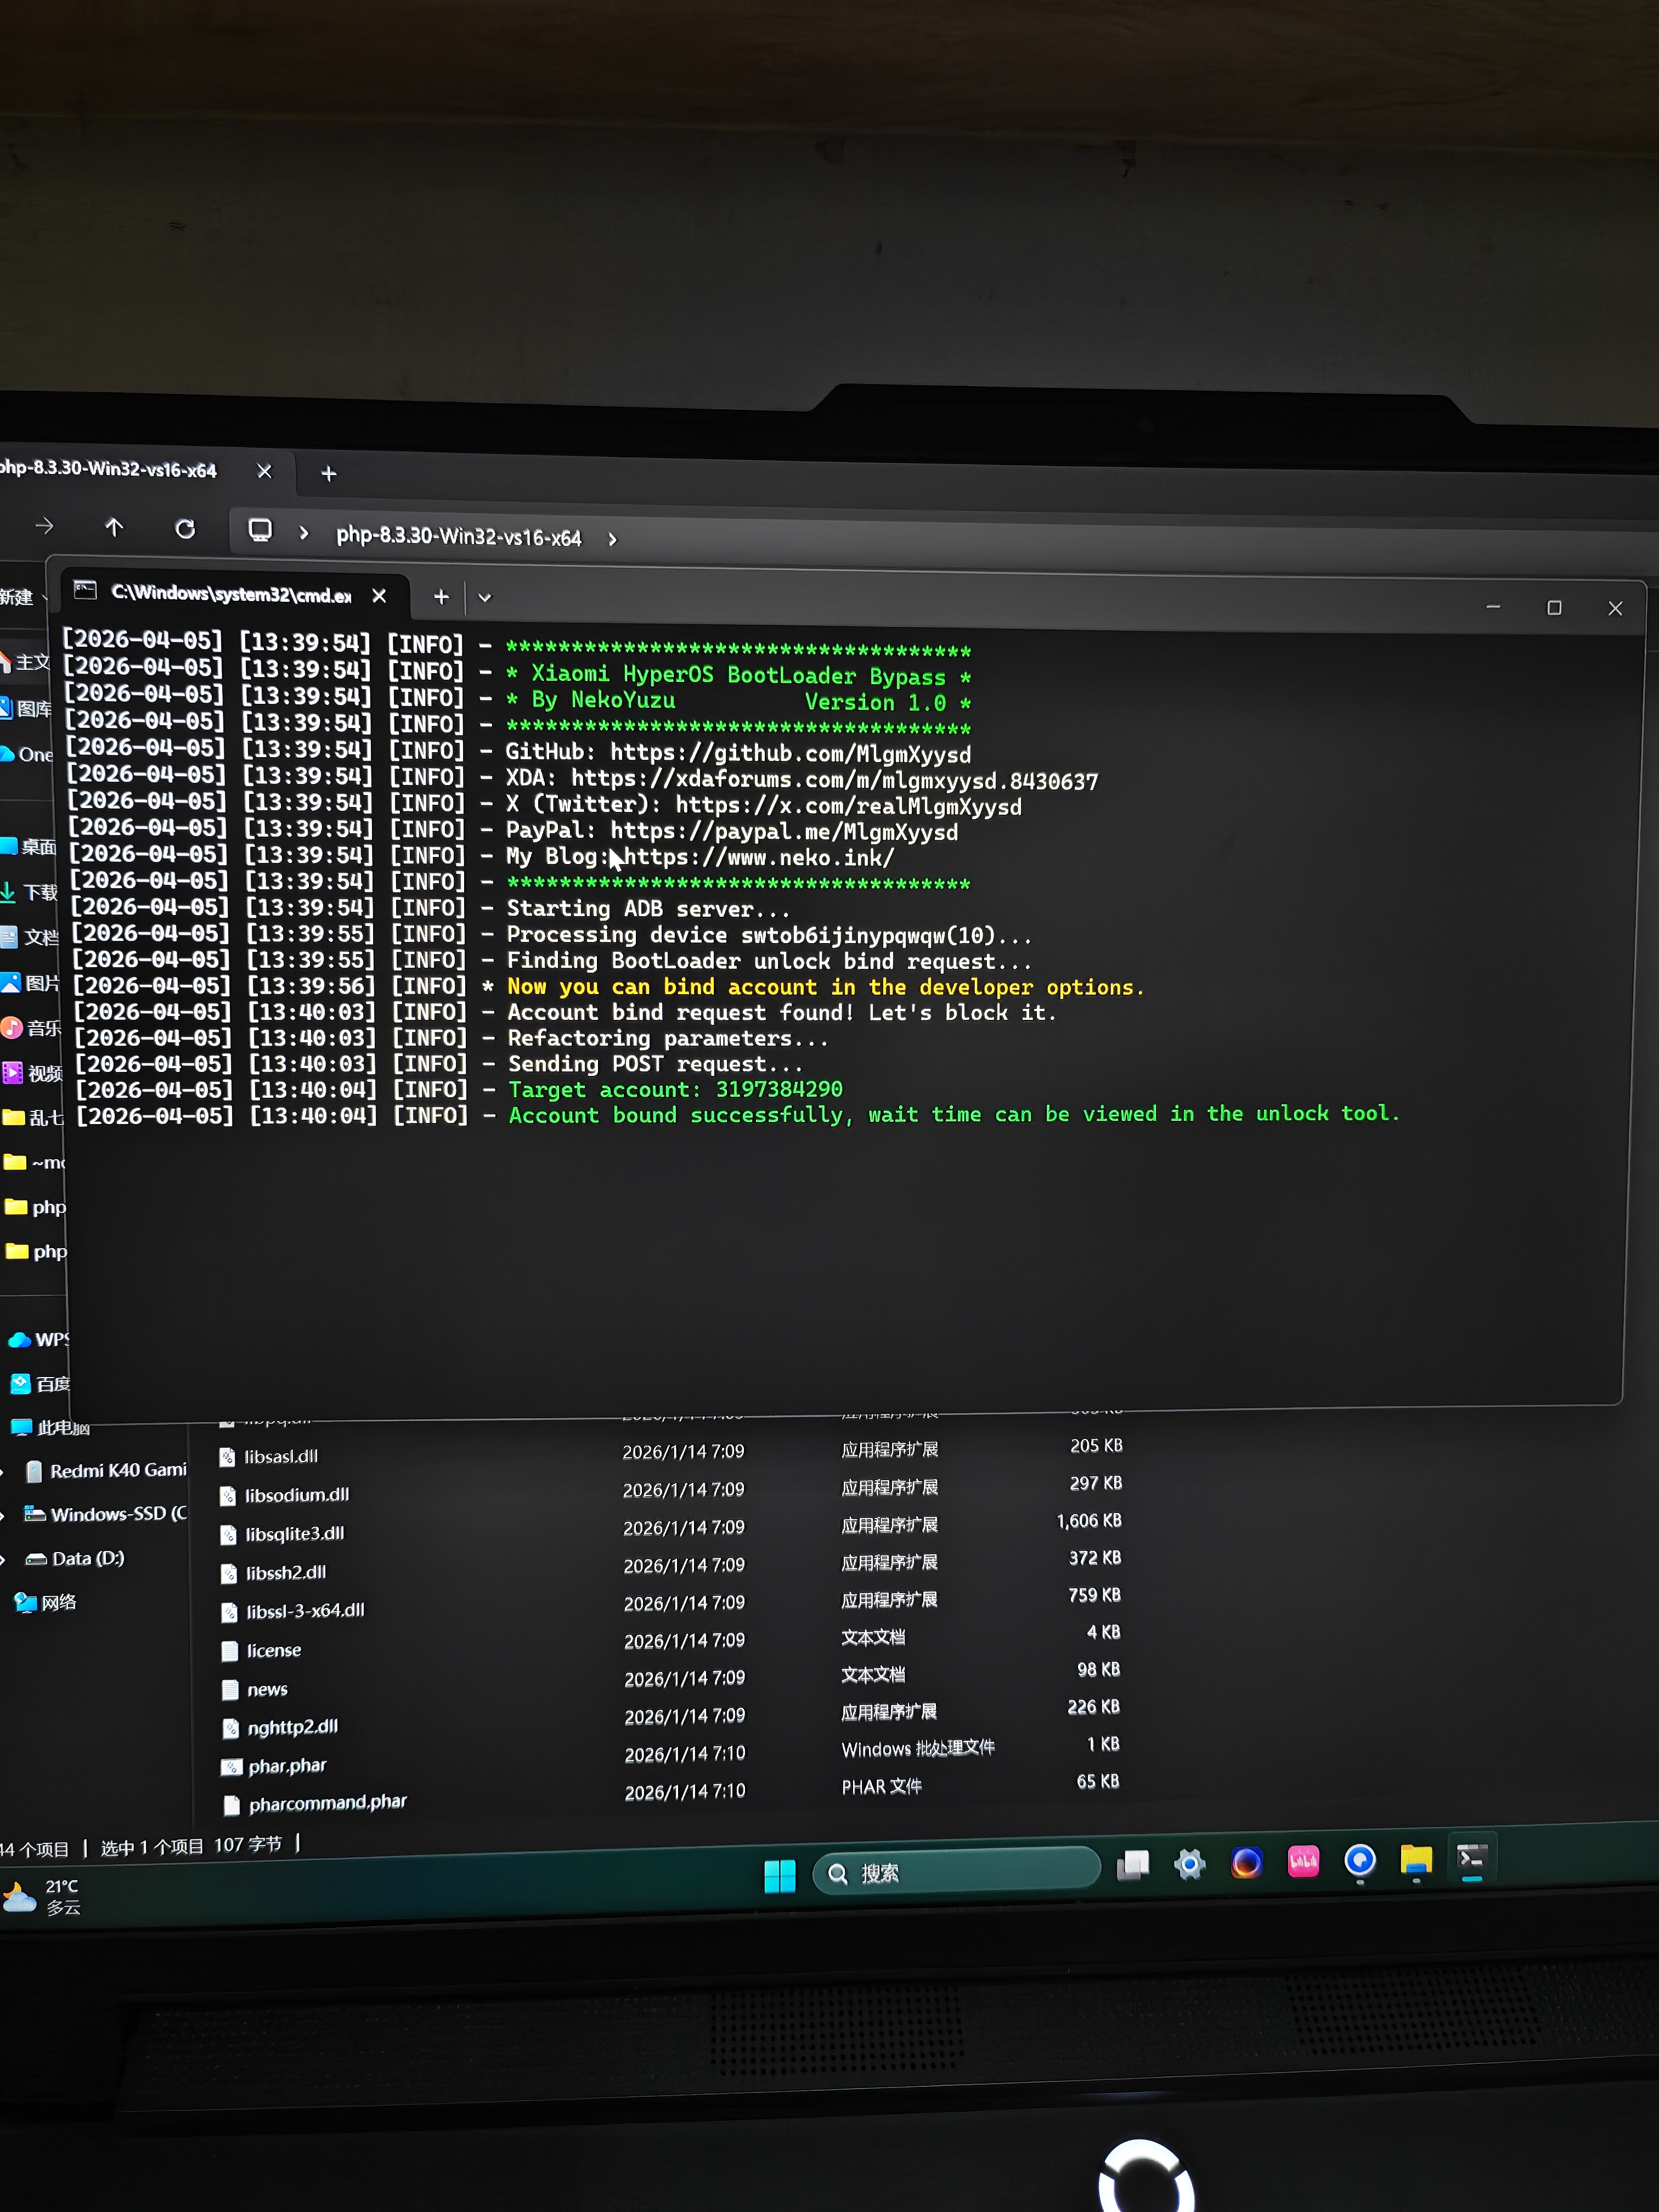Open new Explorer tab with plus

[x=328, y=474]
